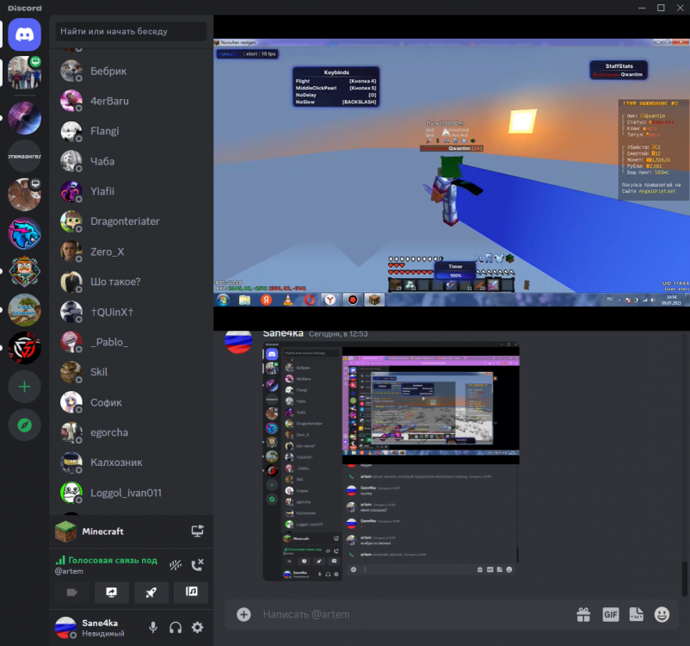Open the soundboard panel
Image resolution: width=690 pixels, height=646 pixels.
pos(190,593)
